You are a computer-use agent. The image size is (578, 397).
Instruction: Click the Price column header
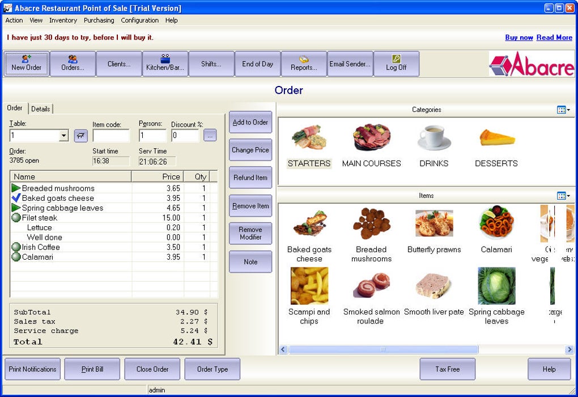[158, 176]
